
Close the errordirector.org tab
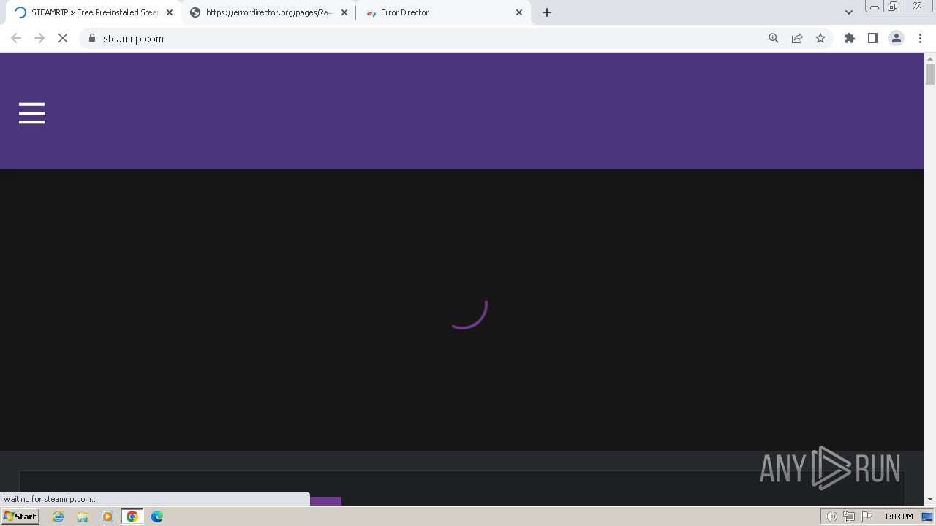coord(344,12)
